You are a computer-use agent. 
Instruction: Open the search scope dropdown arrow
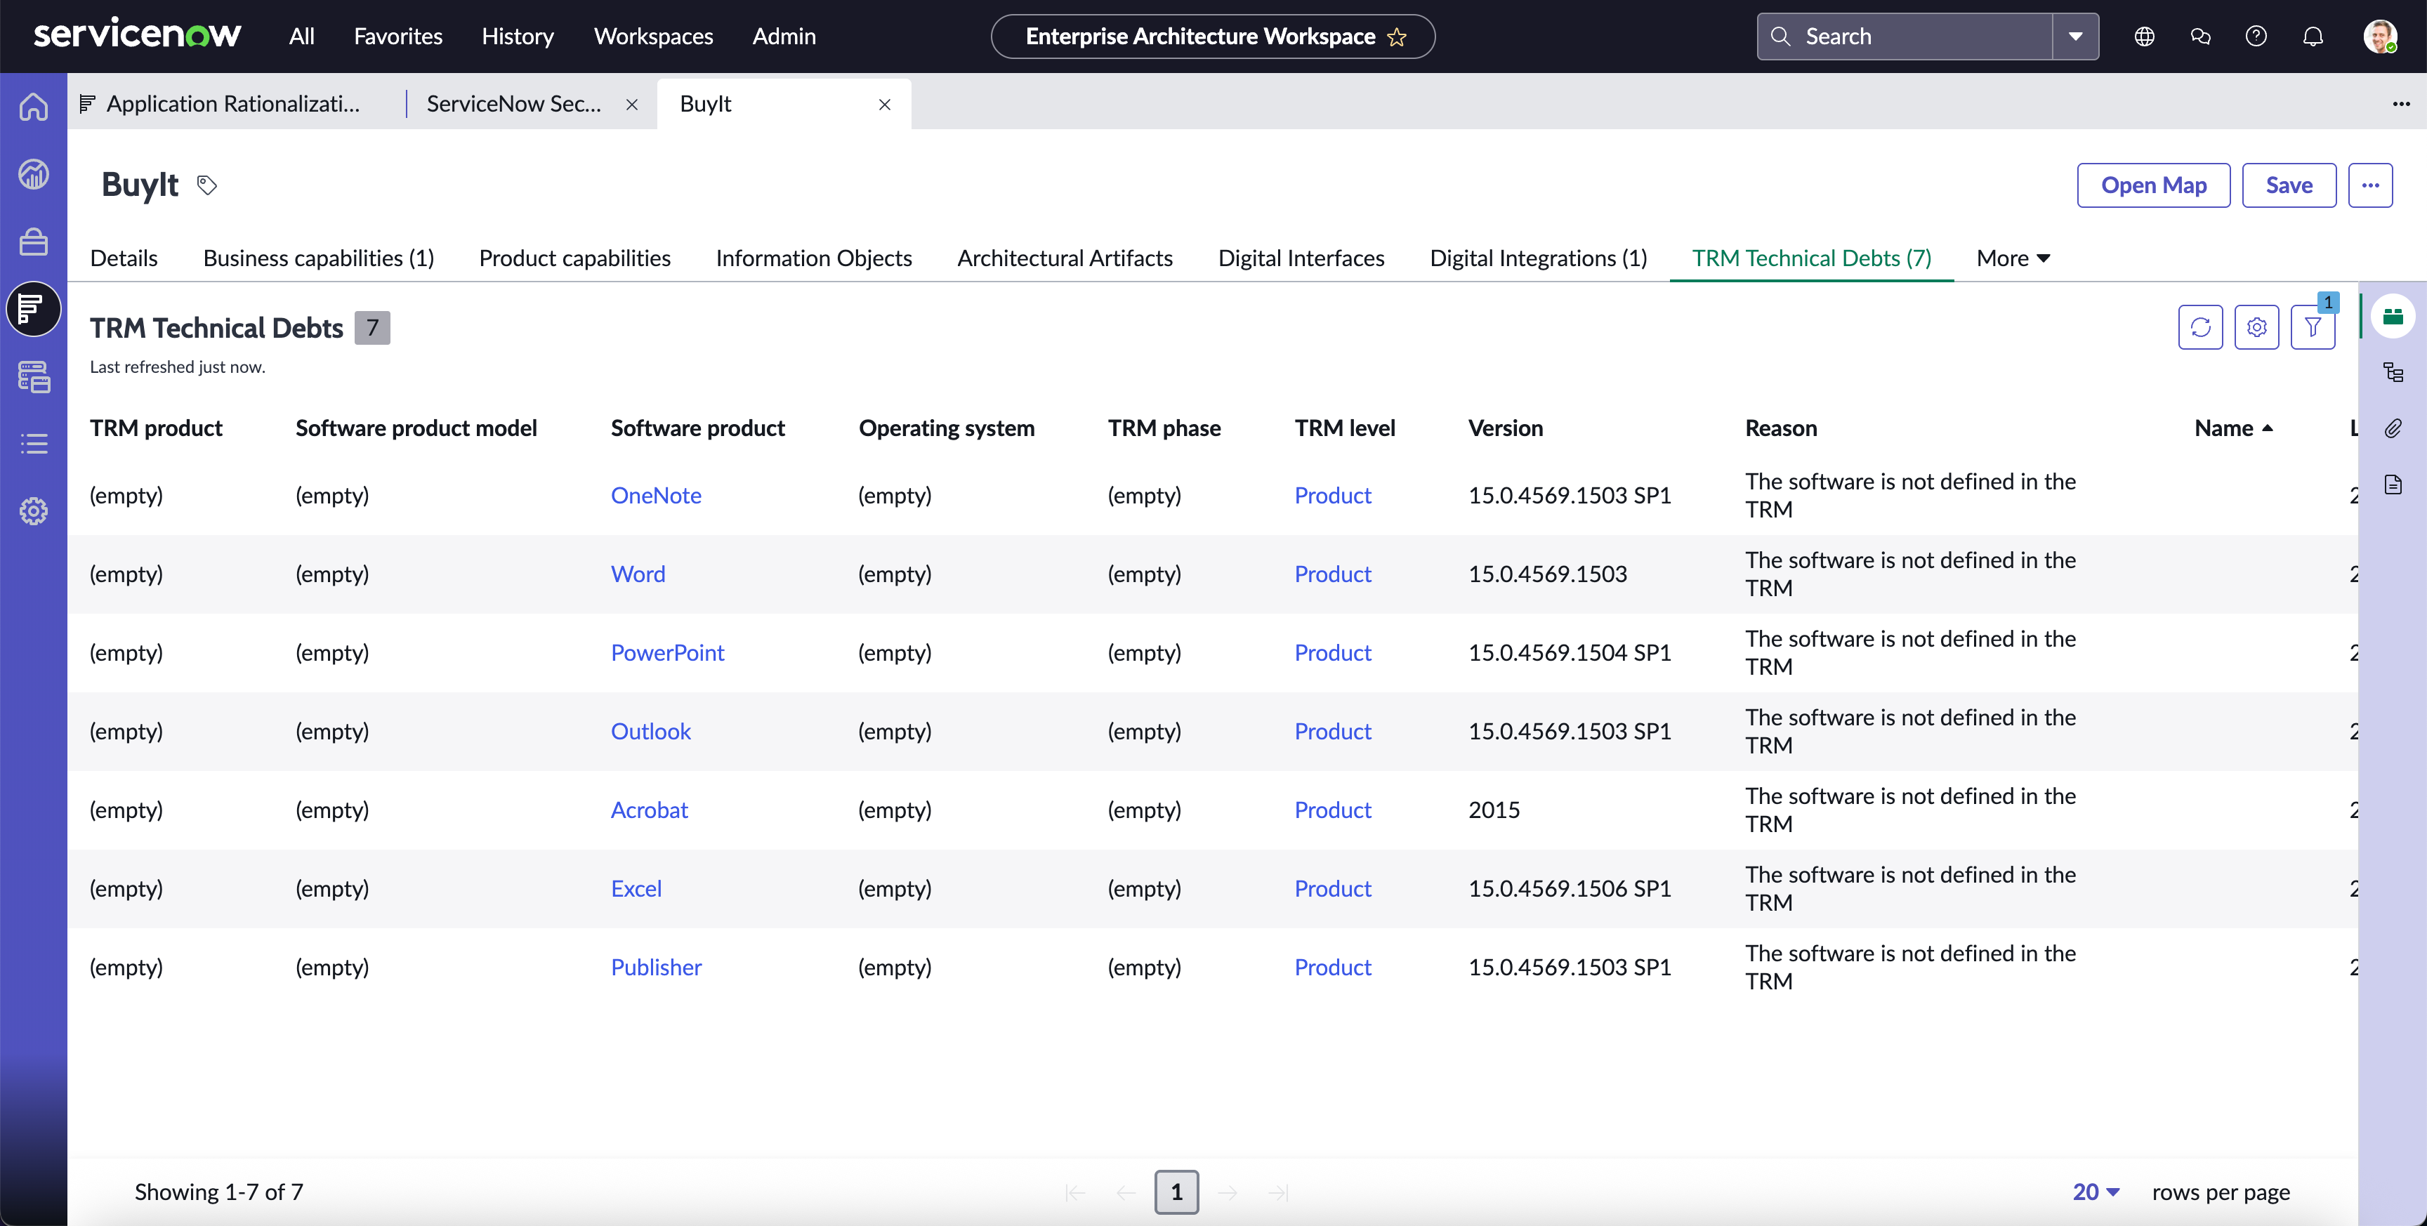click(x=2076, y=37)
